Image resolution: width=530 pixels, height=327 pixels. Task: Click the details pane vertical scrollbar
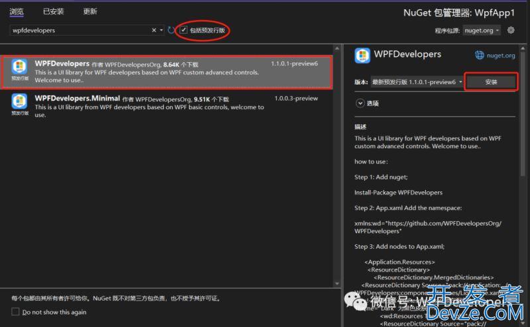(523, 115)
